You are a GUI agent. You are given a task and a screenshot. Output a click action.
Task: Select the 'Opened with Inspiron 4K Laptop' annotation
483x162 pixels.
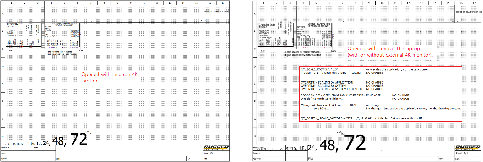click(x=109, y=78)
